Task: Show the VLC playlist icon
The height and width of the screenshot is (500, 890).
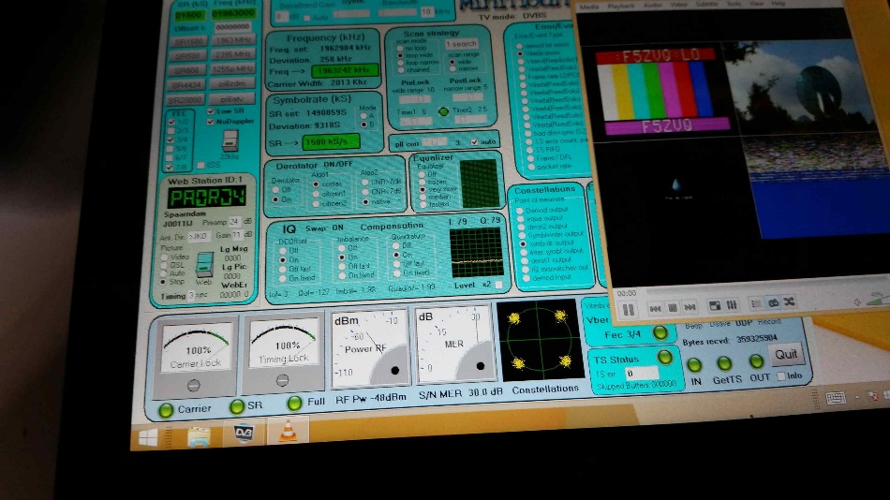Action: click(x=756, y=304)
